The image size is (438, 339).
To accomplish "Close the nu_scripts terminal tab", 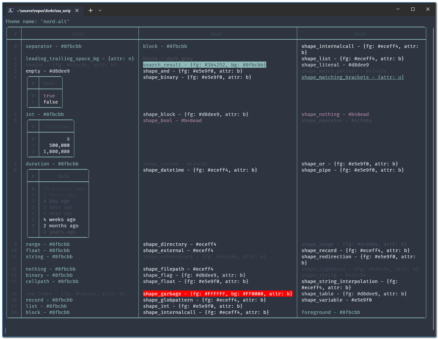I will 77,10.
